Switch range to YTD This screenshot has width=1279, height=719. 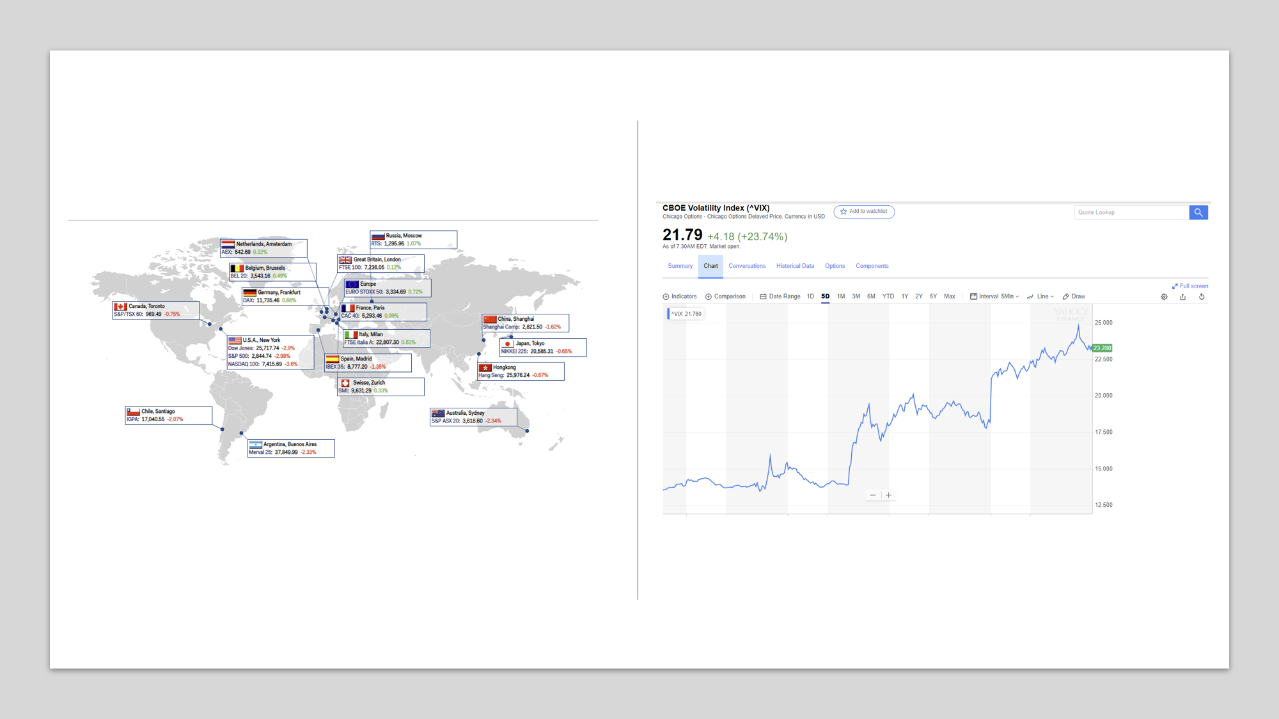pos(888,297)
